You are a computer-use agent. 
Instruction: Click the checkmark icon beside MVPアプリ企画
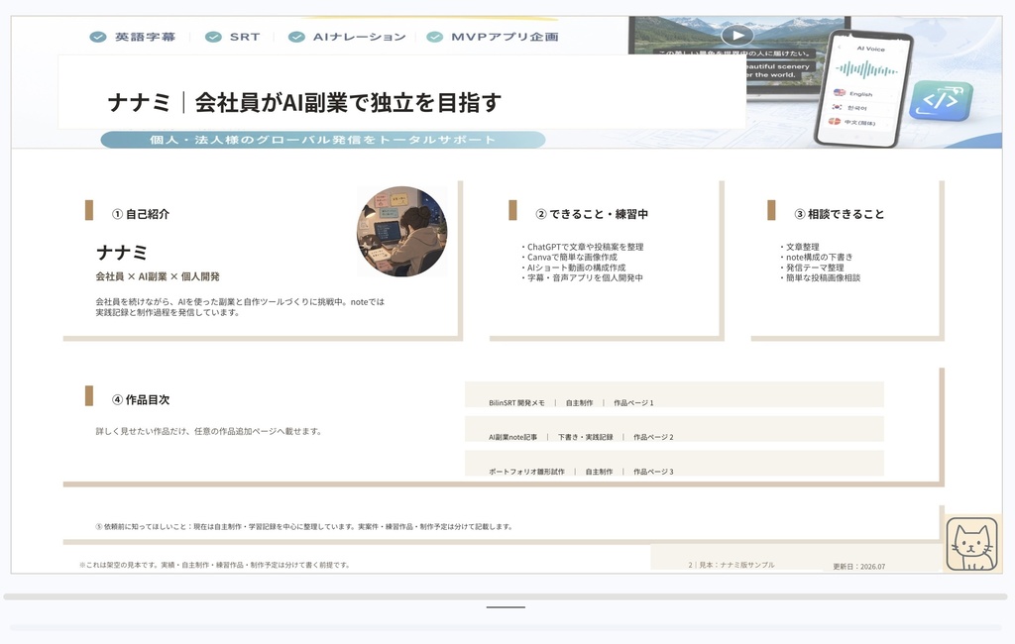pyautogui.click(x=434, y=37)
